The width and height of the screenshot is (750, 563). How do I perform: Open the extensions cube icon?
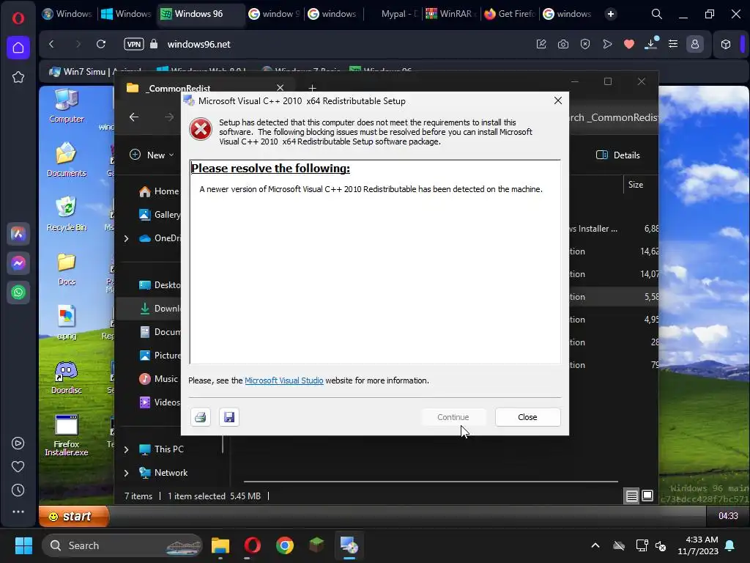(x=726, y=44)
